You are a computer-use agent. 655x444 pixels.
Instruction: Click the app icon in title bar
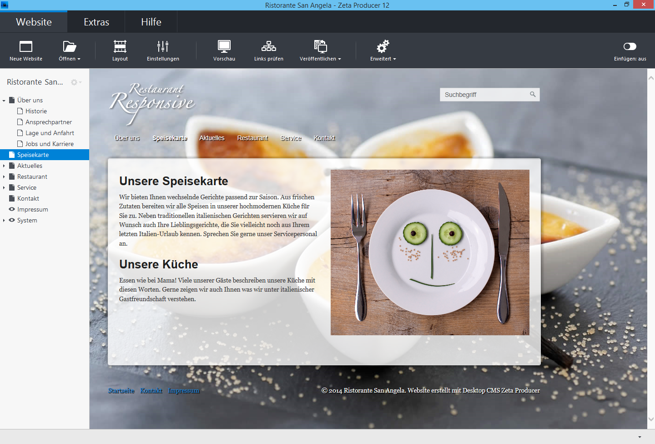coord(5,5)
